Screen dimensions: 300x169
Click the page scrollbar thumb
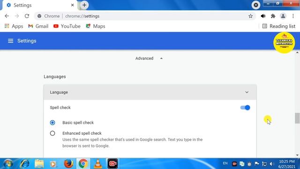297,118
